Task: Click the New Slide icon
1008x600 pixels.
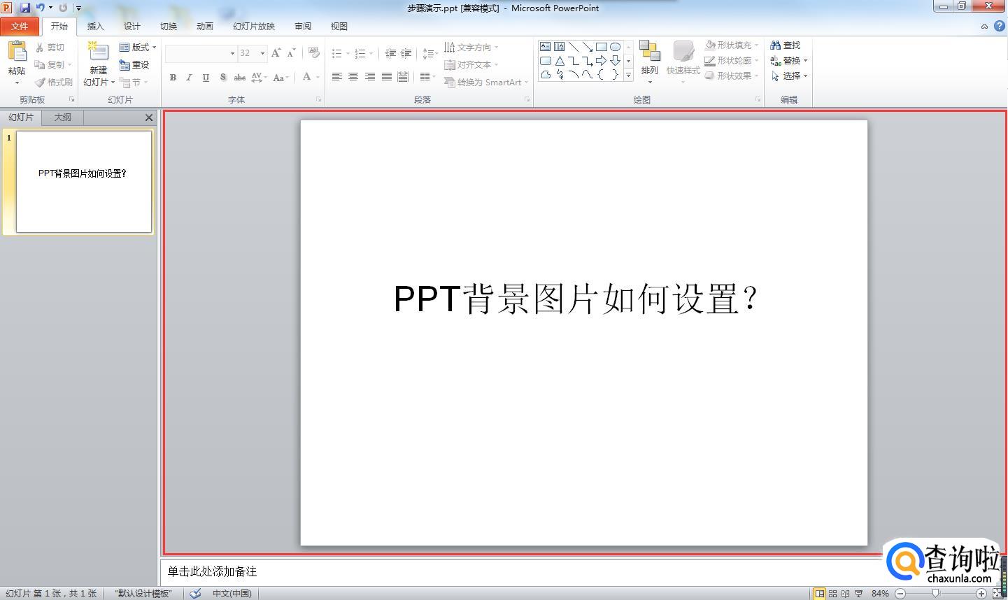Action: tap(98, 52)
